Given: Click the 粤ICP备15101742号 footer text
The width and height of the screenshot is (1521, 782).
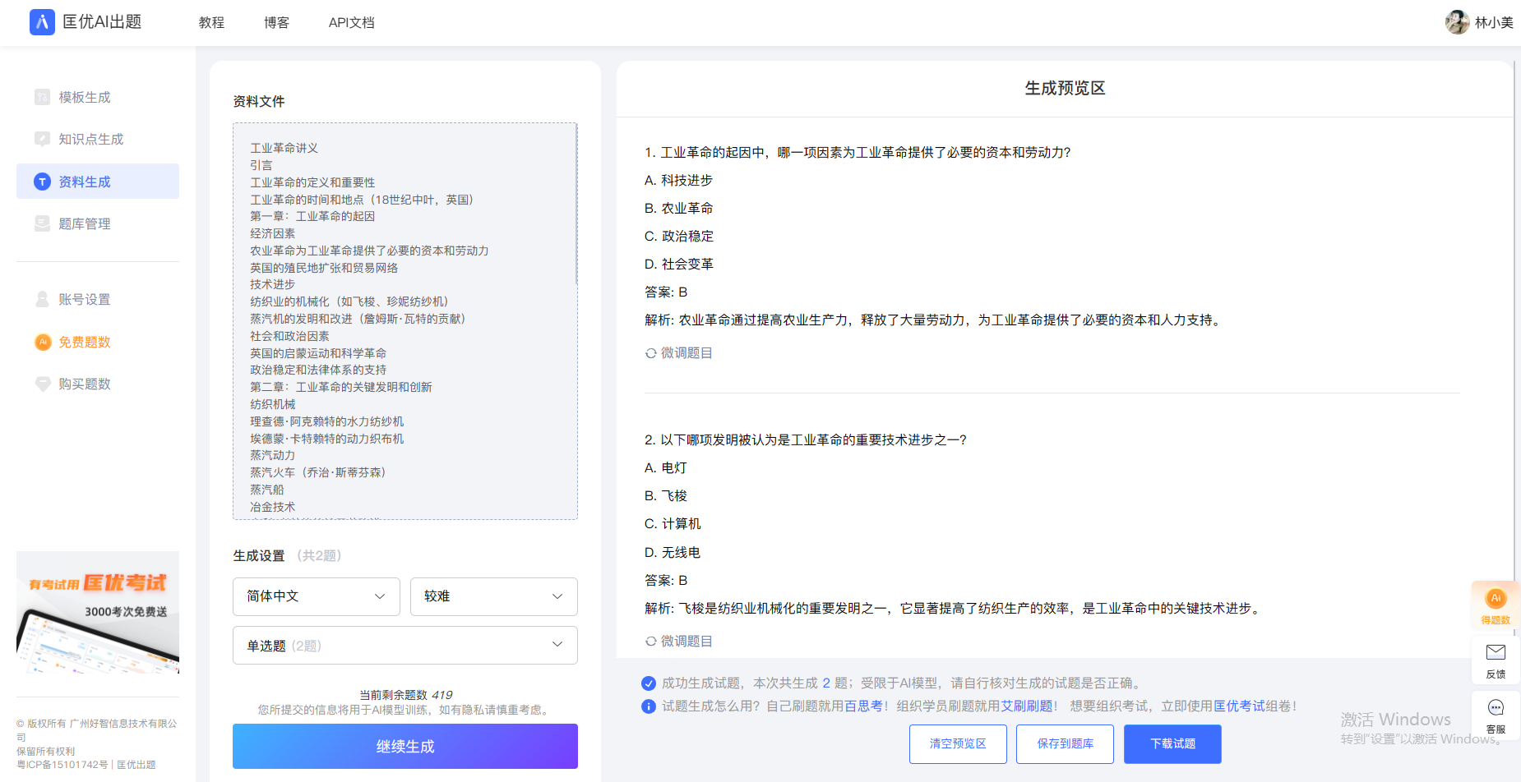Looking at the screenshot, I should pos(62,765).
